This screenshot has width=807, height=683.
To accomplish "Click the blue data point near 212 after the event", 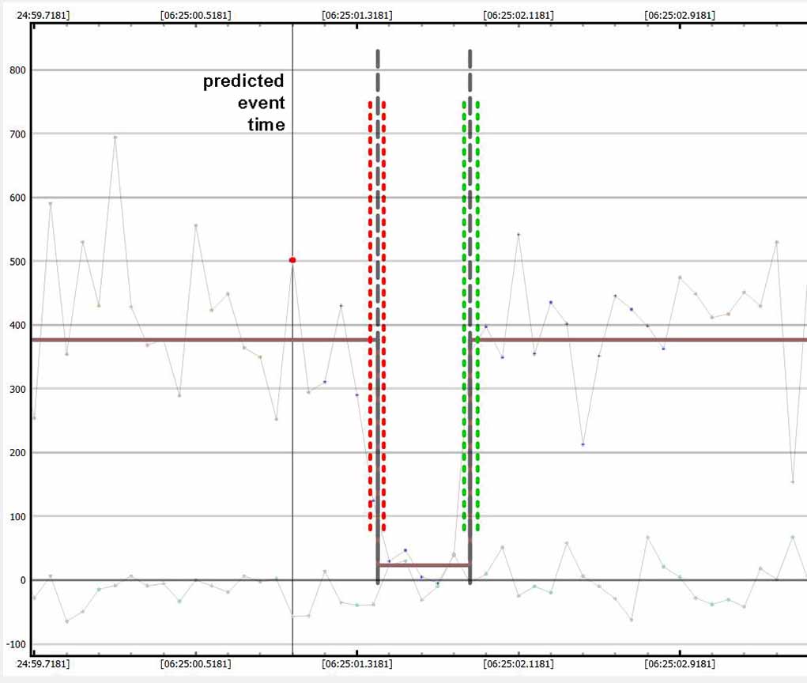I will tap(583, 444).
